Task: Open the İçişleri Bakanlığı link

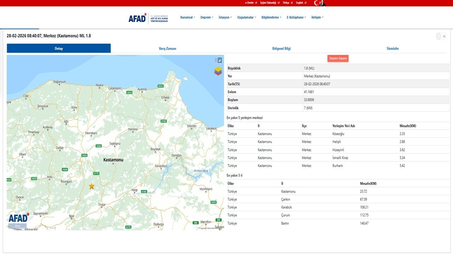Action: tap(268, 2)
